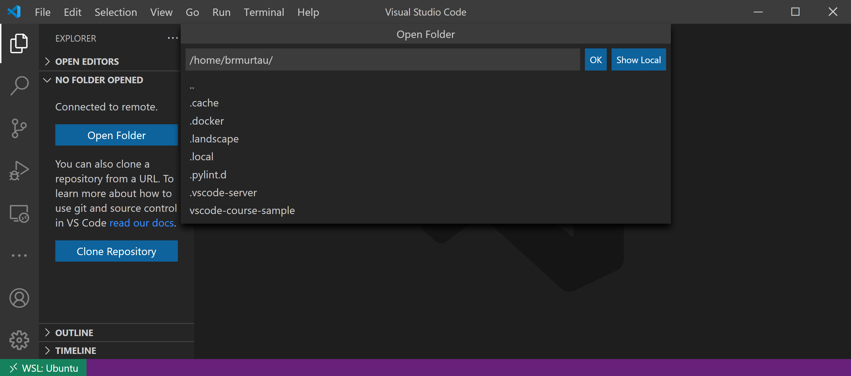This screenshot has width=851, height=376.
Task: Click the Manage settings gear icon
Action: tap(18, 339)
